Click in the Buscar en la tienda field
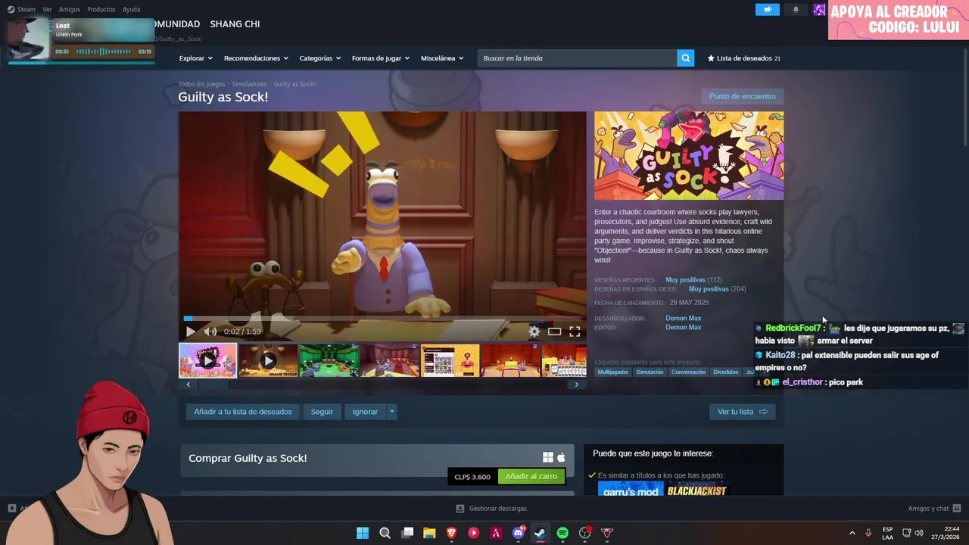 [577, 58]
